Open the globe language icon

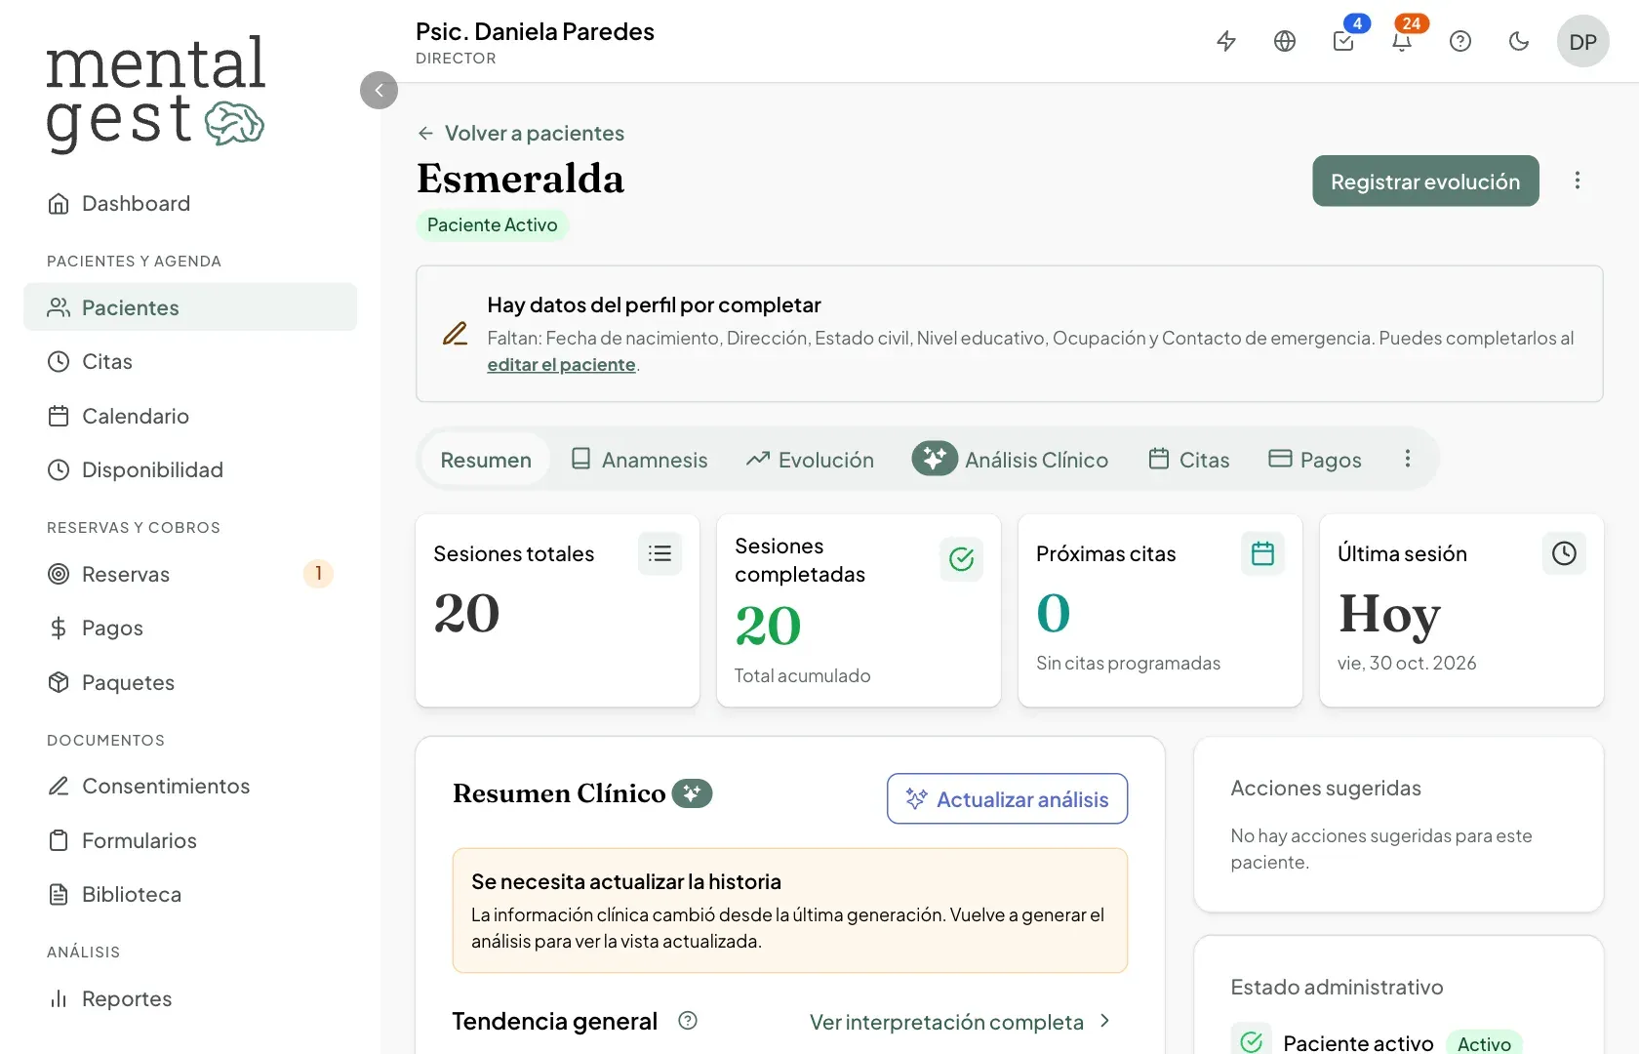coord(1285,41)
